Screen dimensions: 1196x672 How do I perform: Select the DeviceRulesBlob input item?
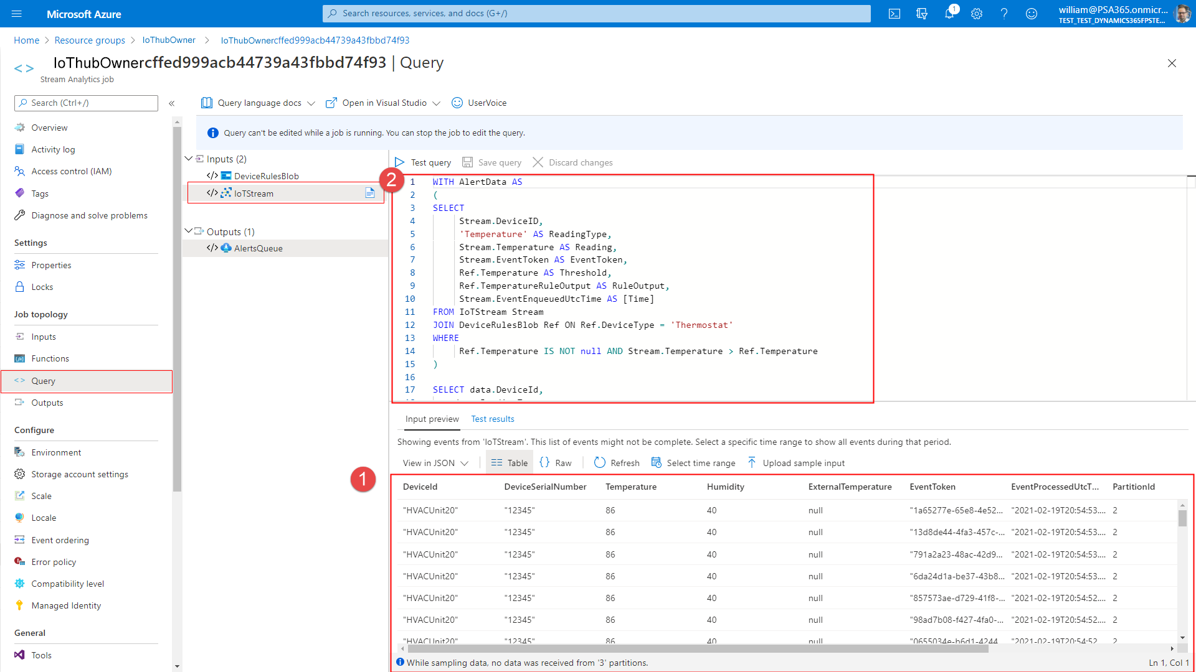click(x=265, y=175)
